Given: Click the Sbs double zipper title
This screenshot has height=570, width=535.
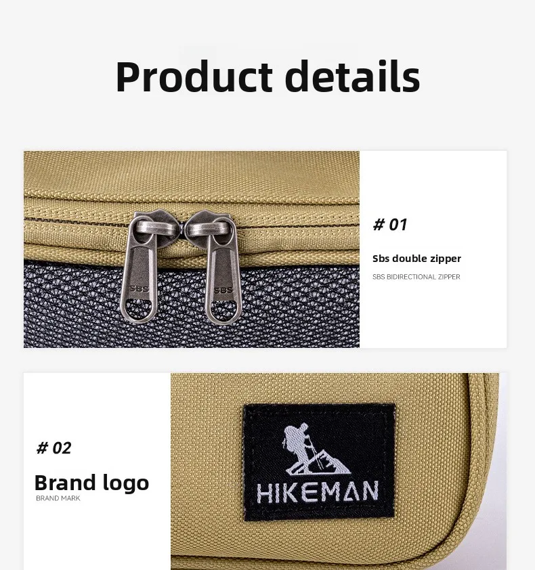Looking at the screenshot, I should (416, 259).
